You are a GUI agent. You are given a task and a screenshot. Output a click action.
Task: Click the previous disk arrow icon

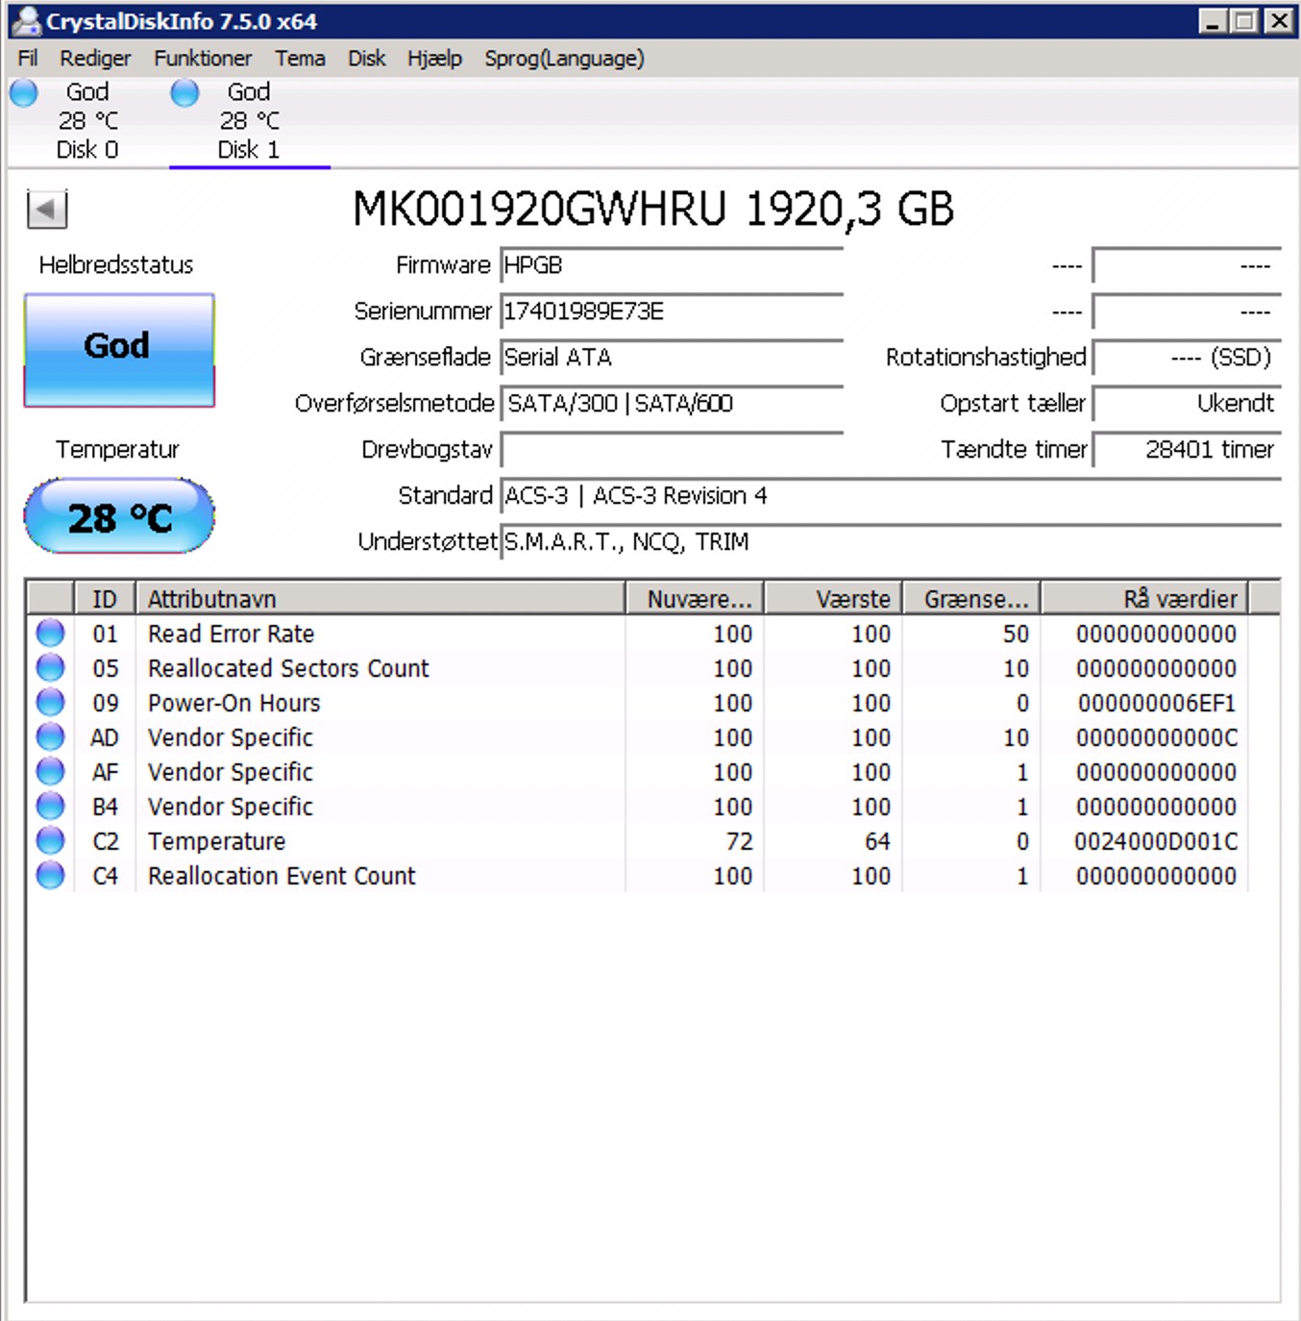[47, 210]
